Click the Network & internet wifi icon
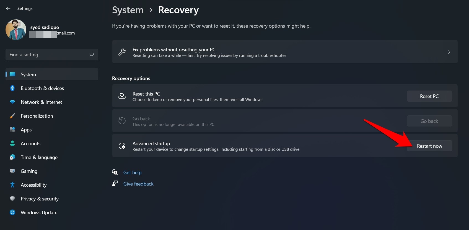Viewport: 469px width, 230px height. click(x=12, y=102)
